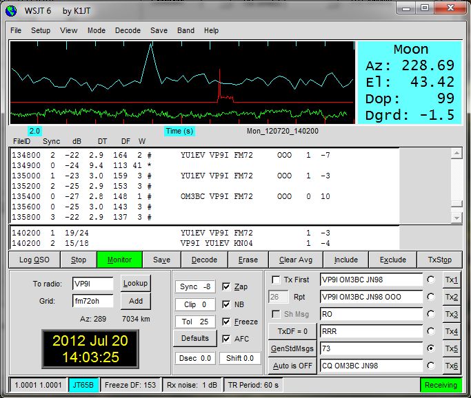Click the Clear Avg button
Screen dimensions: 471x398
pos(296,260)
